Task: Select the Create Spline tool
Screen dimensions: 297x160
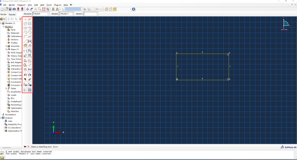Action: pos(30,37)
